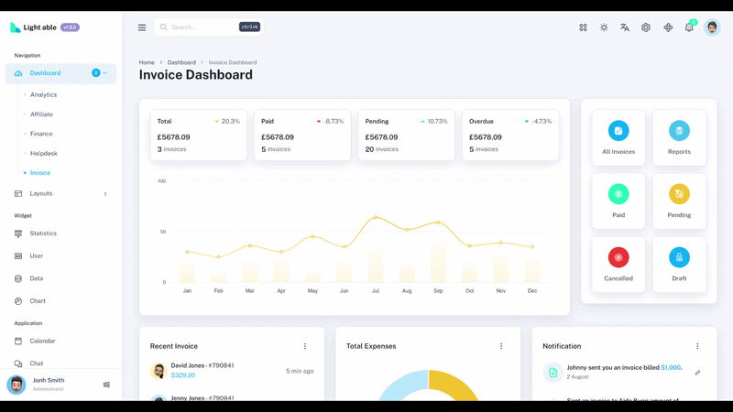Open the Reports shortcut icon
Screen dimensions: 733x412
coord(679,131)
